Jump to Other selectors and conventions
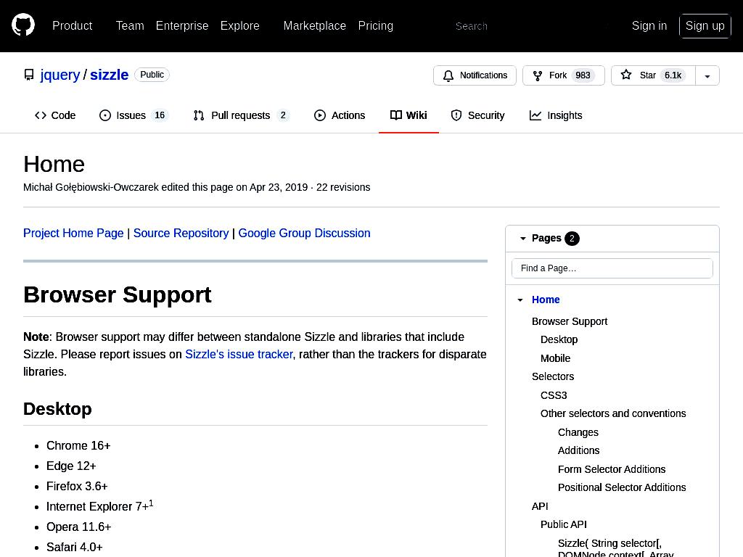743x557 pixels. click(x=612, y=413)
